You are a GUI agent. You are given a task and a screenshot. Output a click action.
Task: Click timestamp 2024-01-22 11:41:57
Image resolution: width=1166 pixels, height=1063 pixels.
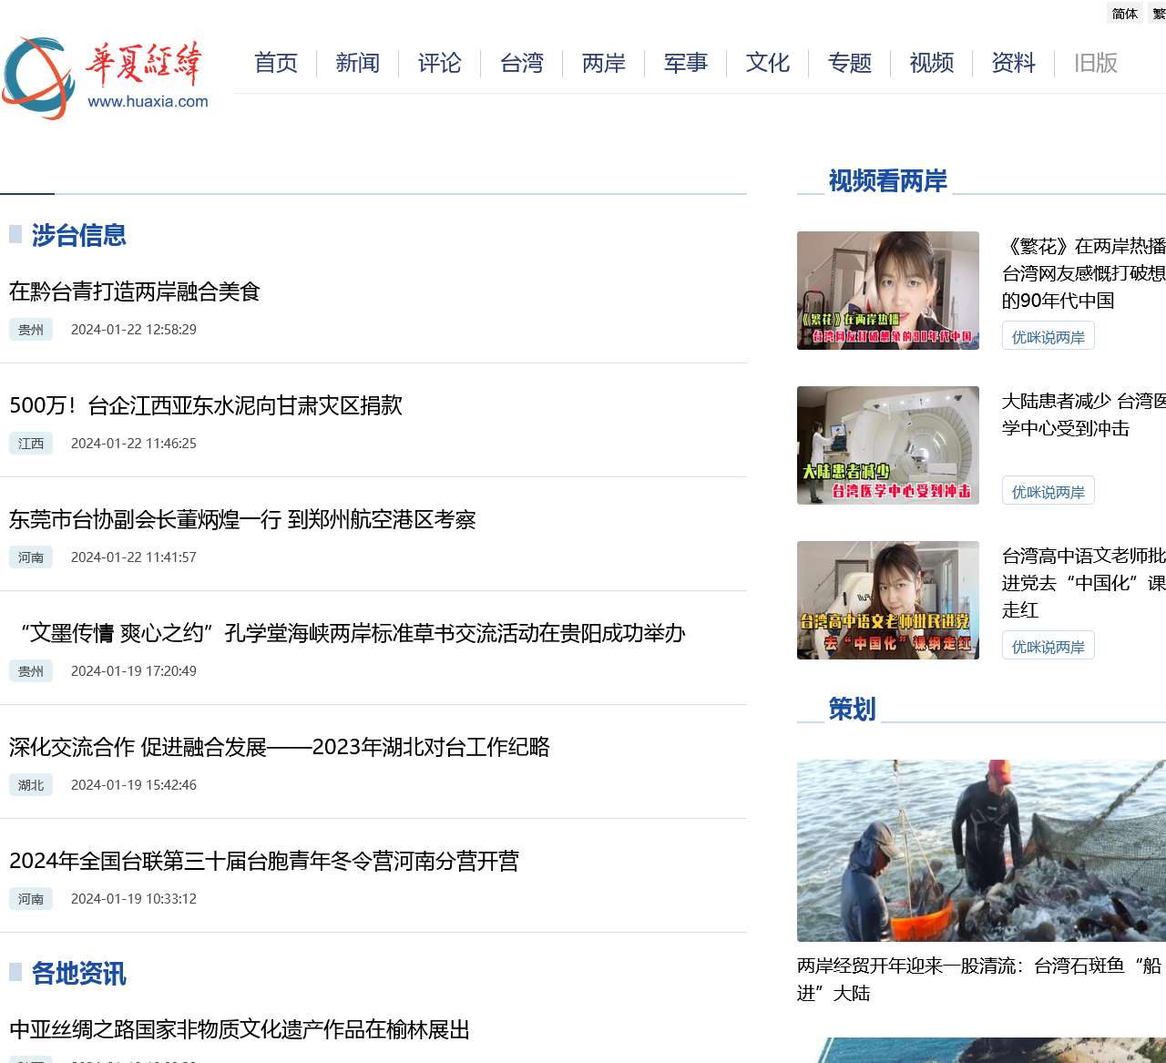[x=134, y=557]
